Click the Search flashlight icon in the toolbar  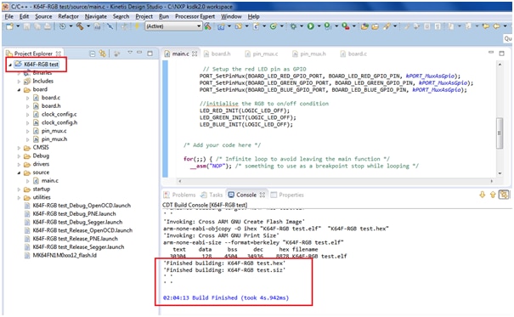(387, 26)
